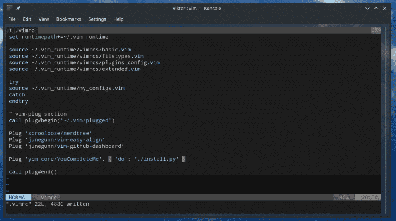Click the Konsole vertical scrollbar
The width and height of the screenshot is (396, 221).
[x=386, y=120]
